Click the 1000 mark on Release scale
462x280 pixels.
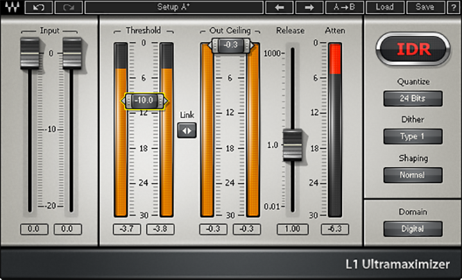click(x=272, y=54)
